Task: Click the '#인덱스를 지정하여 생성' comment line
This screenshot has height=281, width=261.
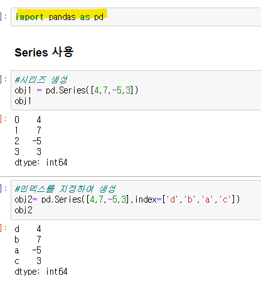Action: [65, 189]
